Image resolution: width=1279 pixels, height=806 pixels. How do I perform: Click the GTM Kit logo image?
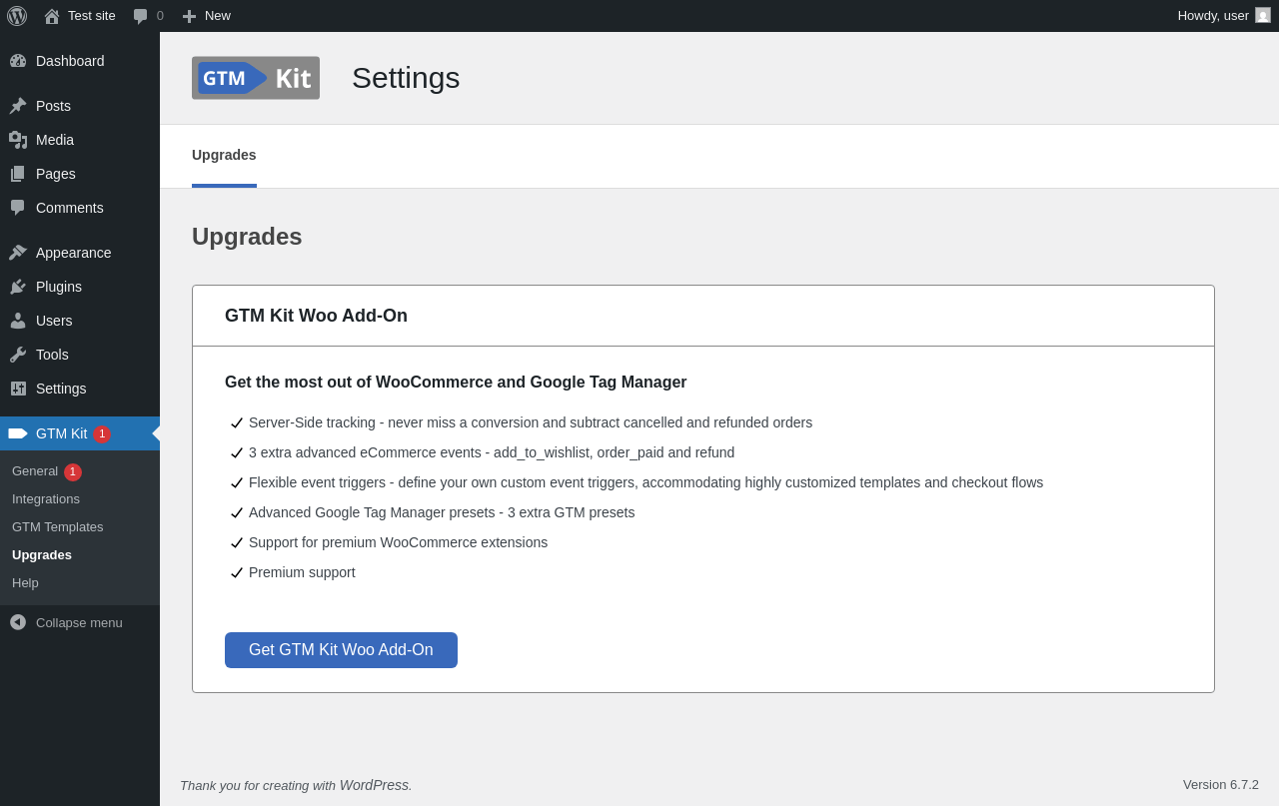[x=256, y=78]
